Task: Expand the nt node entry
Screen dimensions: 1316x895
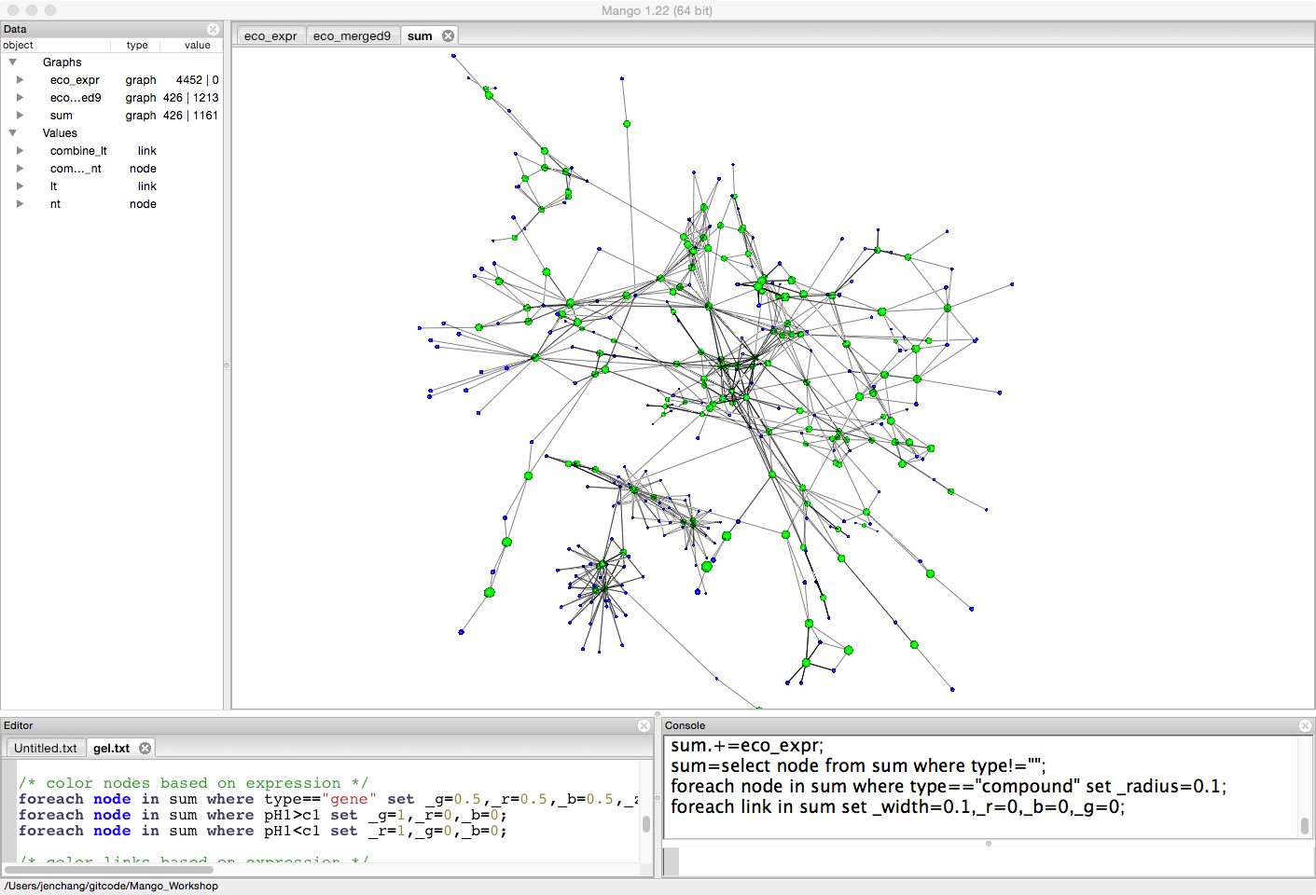Action: pyautogui.click(x=20, y=204)
